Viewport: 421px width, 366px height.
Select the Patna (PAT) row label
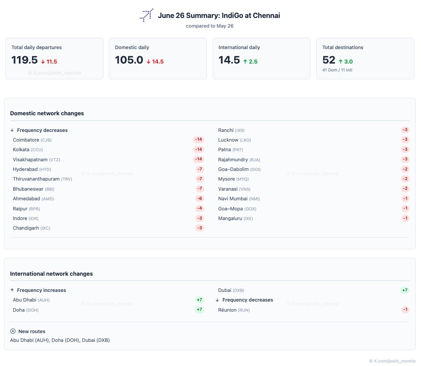pos(231,149)
